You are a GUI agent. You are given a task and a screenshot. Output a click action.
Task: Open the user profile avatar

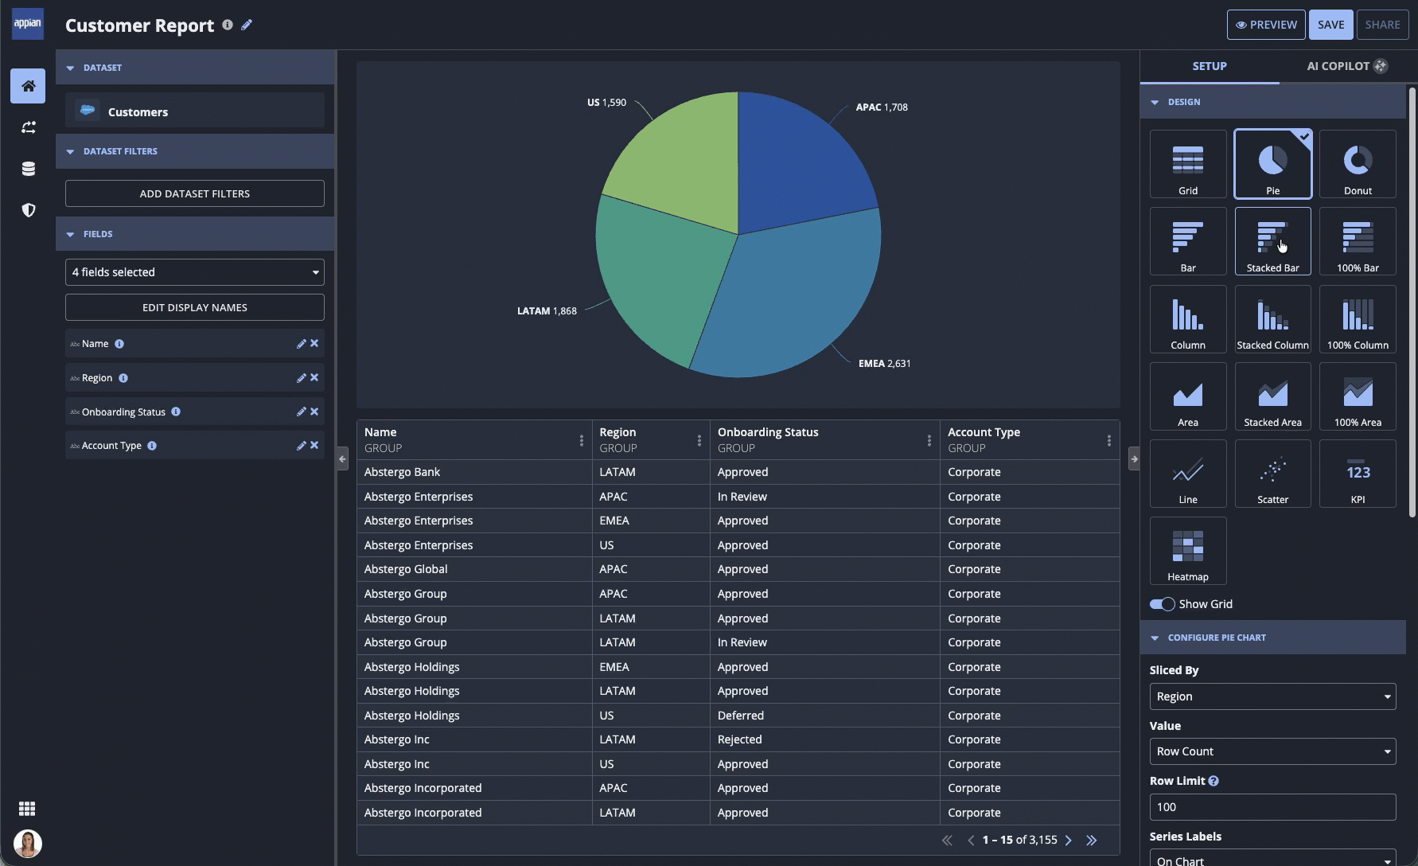point(28,844)
